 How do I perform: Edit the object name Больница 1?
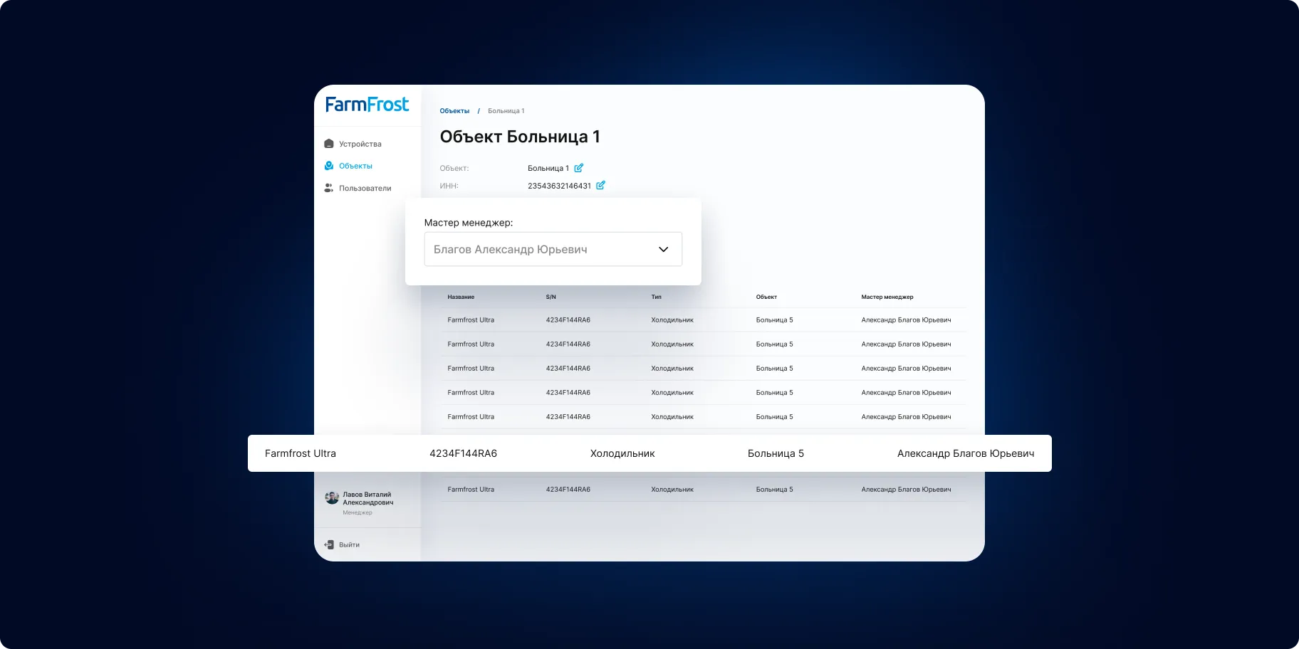pos(579,168)
